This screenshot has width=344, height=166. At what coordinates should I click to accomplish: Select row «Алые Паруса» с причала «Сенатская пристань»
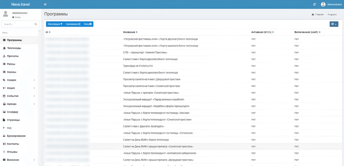click(x=193, y=93)
